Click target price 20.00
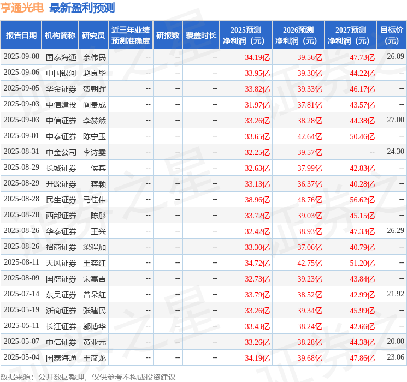Viewport: 407px width, 382px height. [396, 341]
